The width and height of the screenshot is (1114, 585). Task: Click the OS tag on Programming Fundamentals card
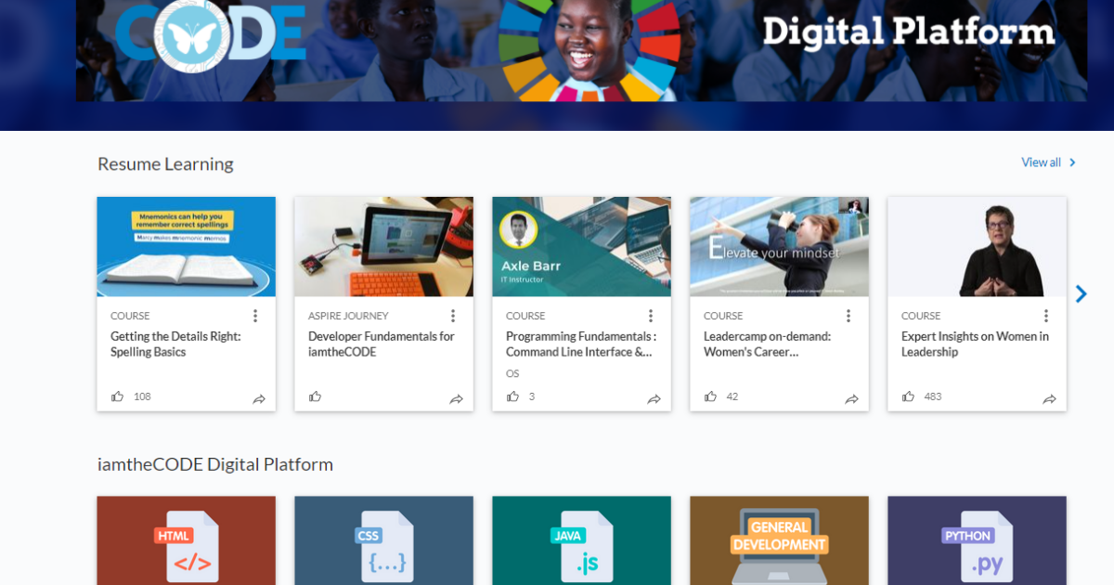point(512,373)
